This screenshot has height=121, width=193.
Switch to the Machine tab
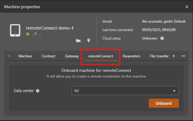click(x=25, y=56)
